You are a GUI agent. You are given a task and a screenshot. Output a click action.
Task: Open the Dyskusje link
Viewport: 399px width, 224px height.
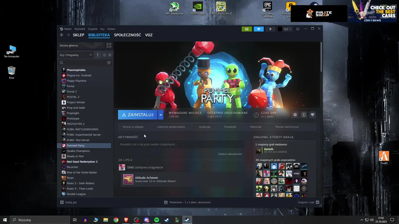[x=204, y=127]
